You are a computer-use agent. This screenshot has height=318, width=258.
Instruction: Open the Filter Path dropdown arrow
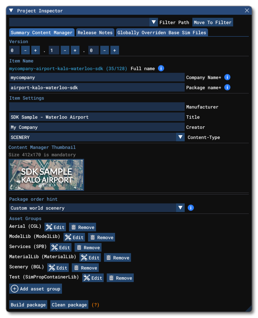(154, 22)
